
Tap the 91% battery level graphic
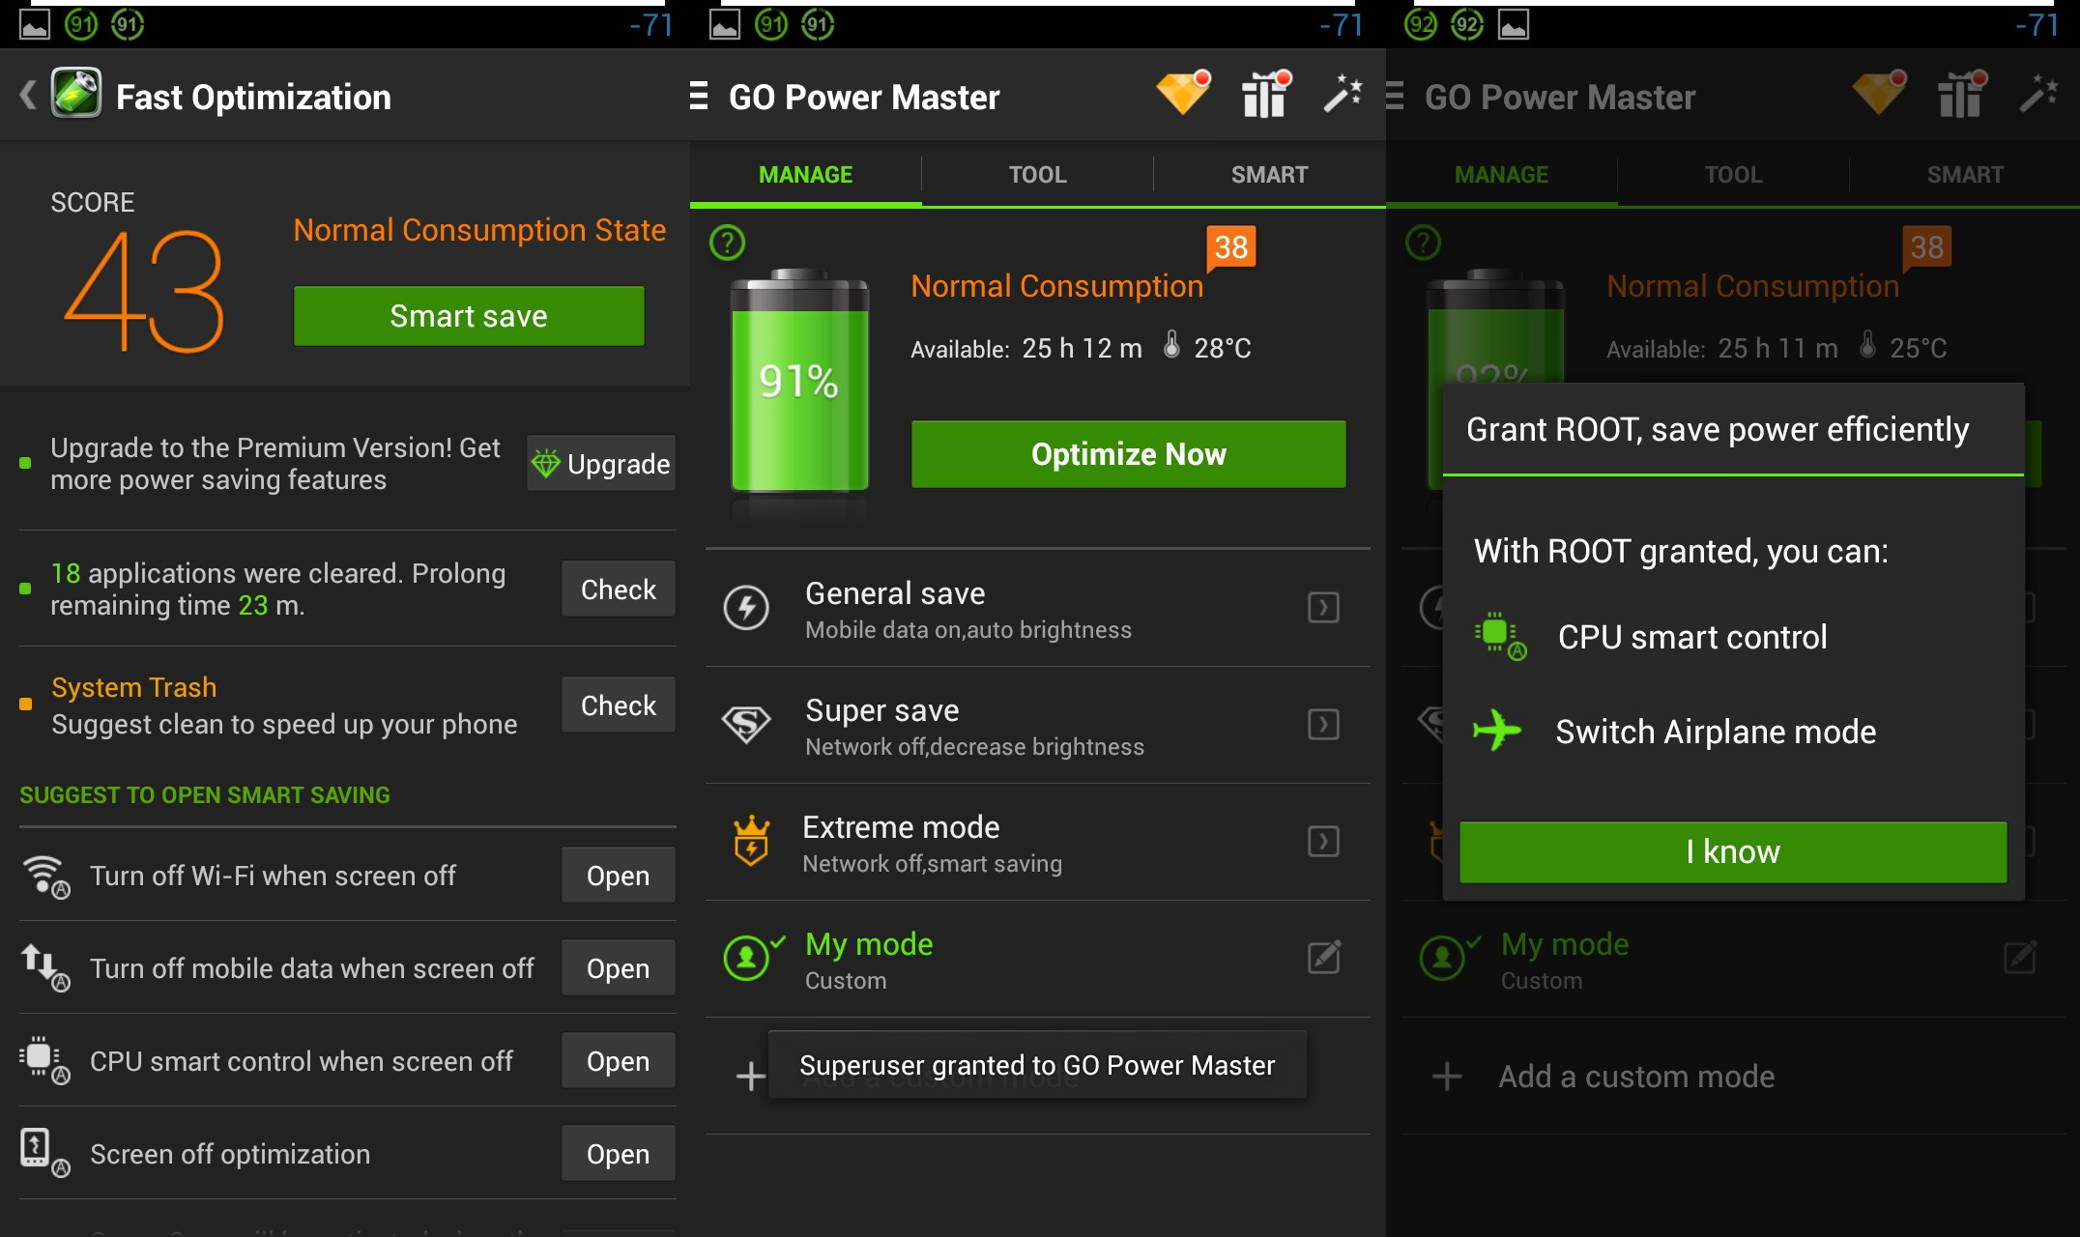[799, 382]
